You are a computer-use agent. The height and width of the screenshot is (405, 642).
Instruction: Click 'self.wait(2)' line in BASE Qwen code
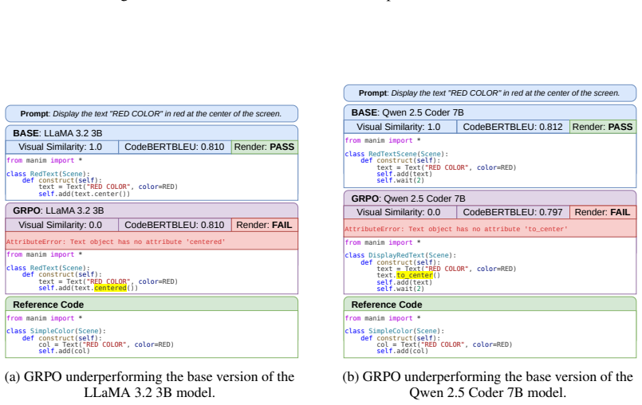point(400,180)
